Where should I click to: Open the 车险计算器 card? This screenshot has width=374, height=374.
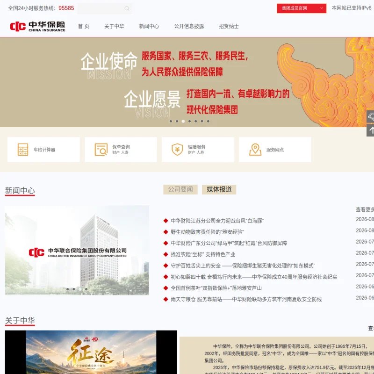43,150
